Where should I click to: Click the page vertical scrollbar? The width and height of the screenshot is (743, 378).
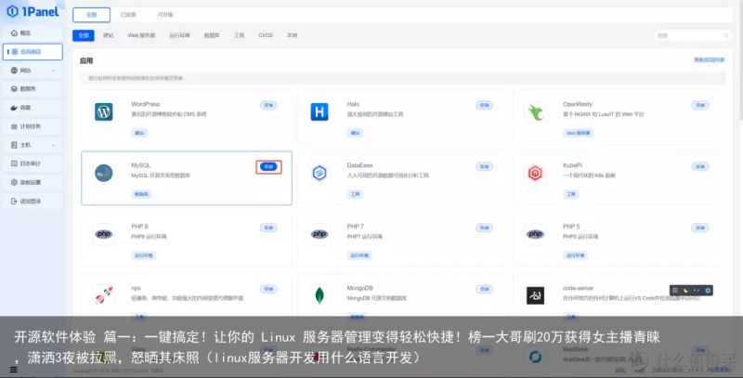[x=740, y=61]
